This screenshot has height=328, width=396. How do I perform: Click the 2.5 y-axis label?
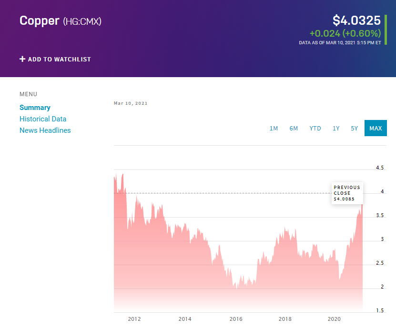pyautogui.click(x=380, y=263)
